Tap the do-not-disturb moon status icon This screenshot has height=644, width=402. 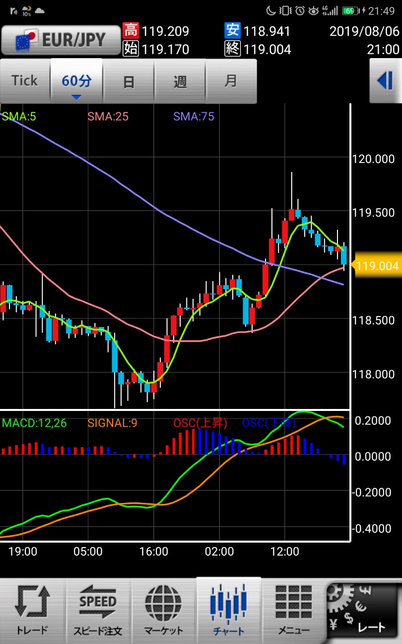click(x=271, y=10)
